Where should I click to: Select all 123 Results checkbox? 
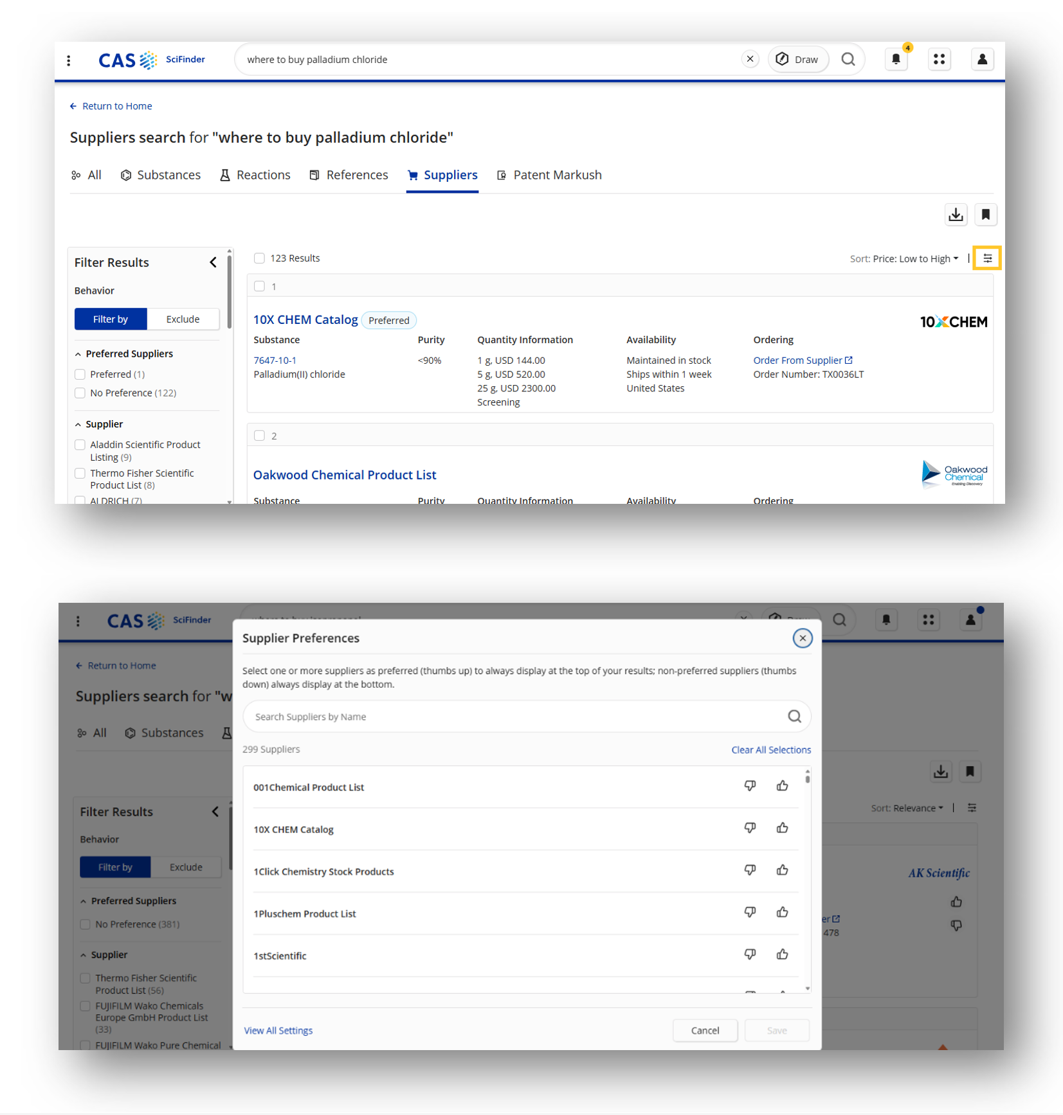point(259,258)
